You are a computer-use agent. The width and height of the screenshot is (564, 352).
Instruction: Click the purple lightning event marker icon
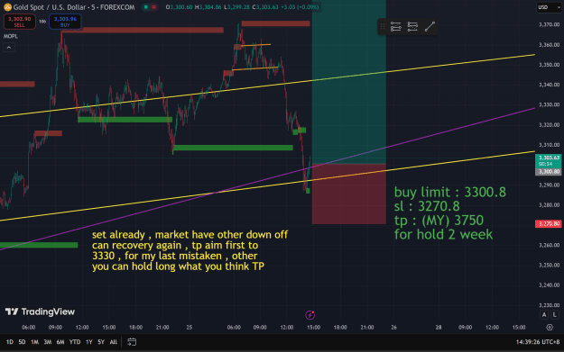tap(310, 315)
